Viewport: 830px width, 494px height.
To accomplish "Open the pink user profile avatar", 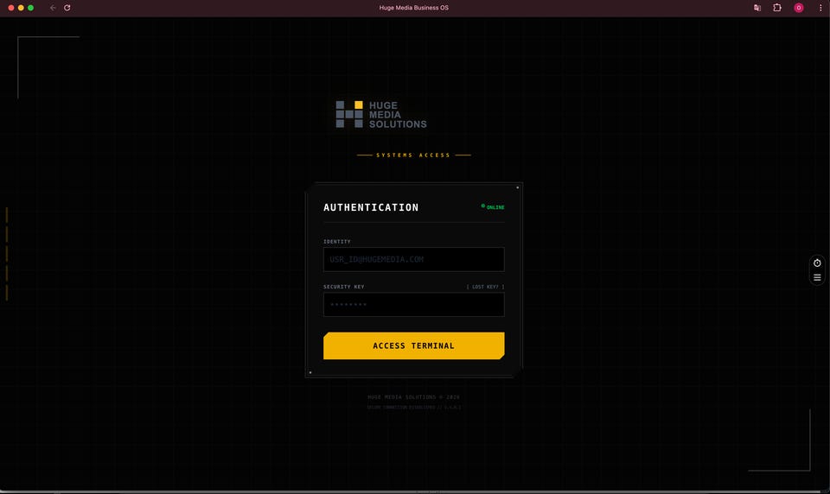I will coord(799,8).
